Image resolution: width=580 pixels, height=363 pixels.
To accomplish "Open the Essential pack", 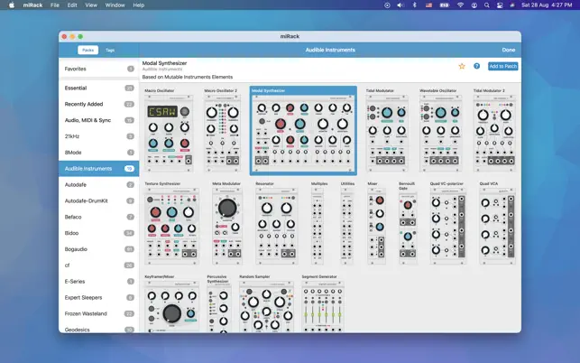I will pos(98,88).
